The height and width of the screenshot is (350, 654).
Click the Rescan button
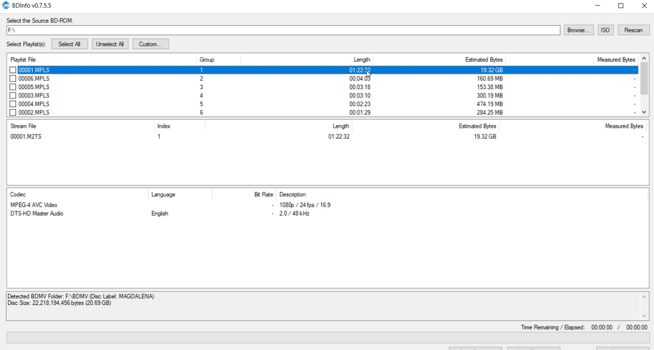pos(634,30)
